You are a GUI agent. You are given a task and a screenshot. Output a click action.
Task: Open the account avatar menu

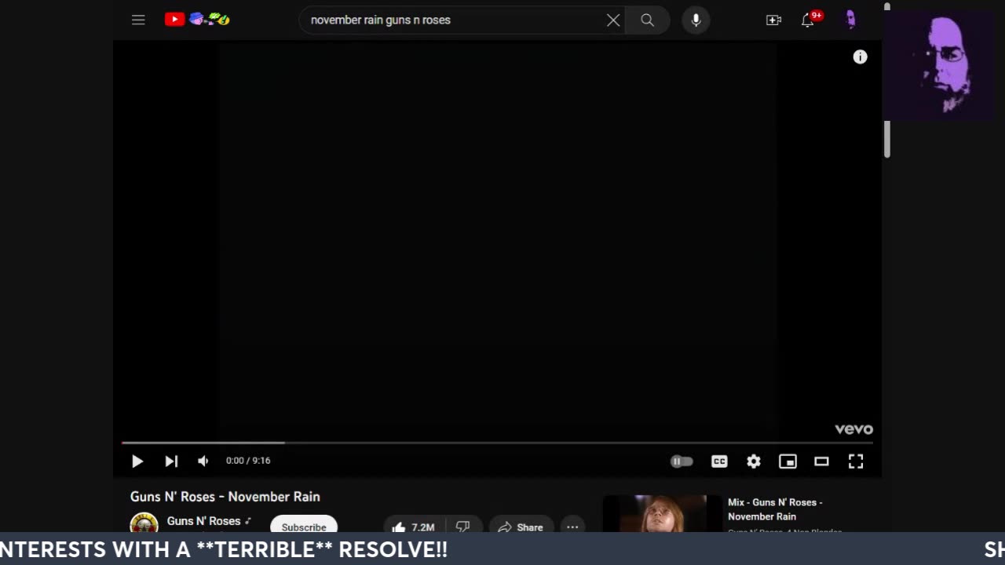tap(850, 20)
